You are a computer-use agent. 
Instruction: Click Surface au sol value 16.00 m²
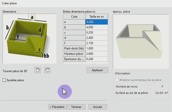(162, 93)
